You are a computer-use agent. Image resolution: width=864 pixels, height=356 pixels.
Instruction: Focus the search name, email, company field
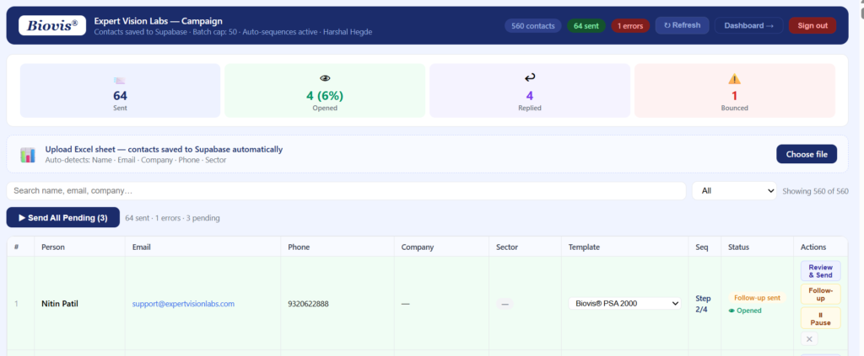346,191
